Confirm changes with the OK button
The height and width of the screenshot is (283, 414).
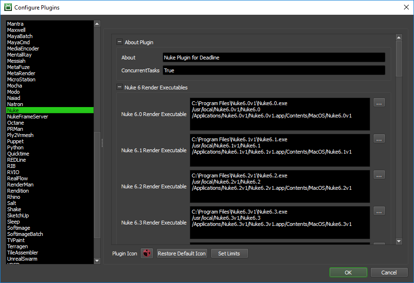tap(348, 272)
